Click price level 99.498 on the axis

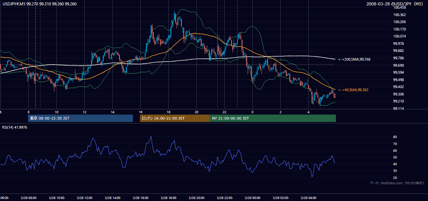398,80
